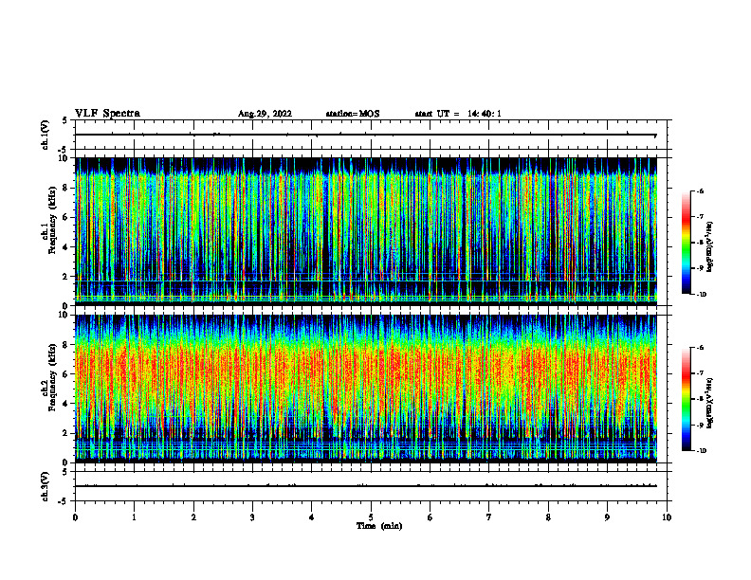751x580 pixels.
Task: Click the "8" kHz tick on ch.2 axis
Action: [66, 345]
